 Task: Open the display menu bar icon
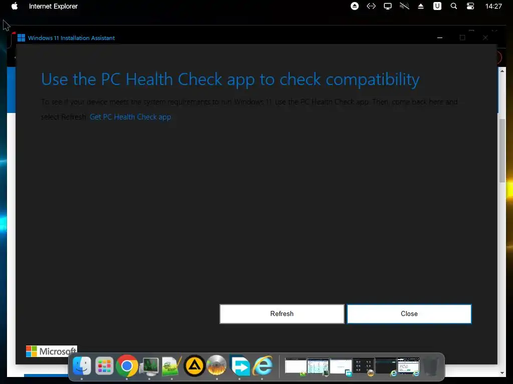(388, 6)
